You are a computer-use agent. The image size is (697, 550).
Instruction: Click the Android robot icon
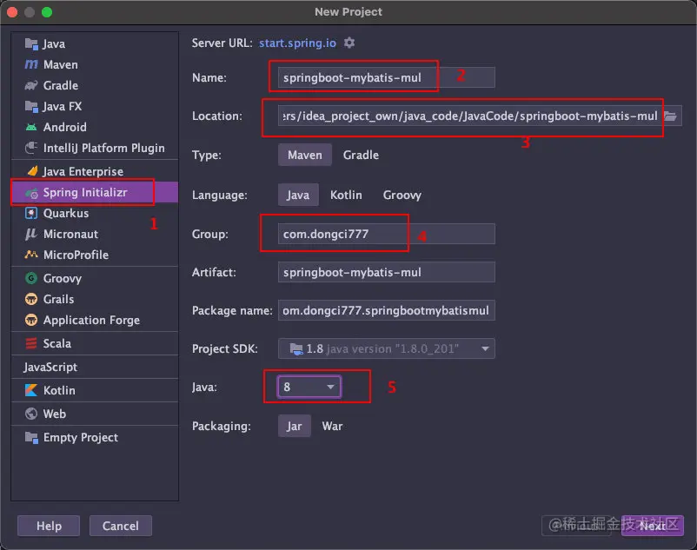pos(31,127)
